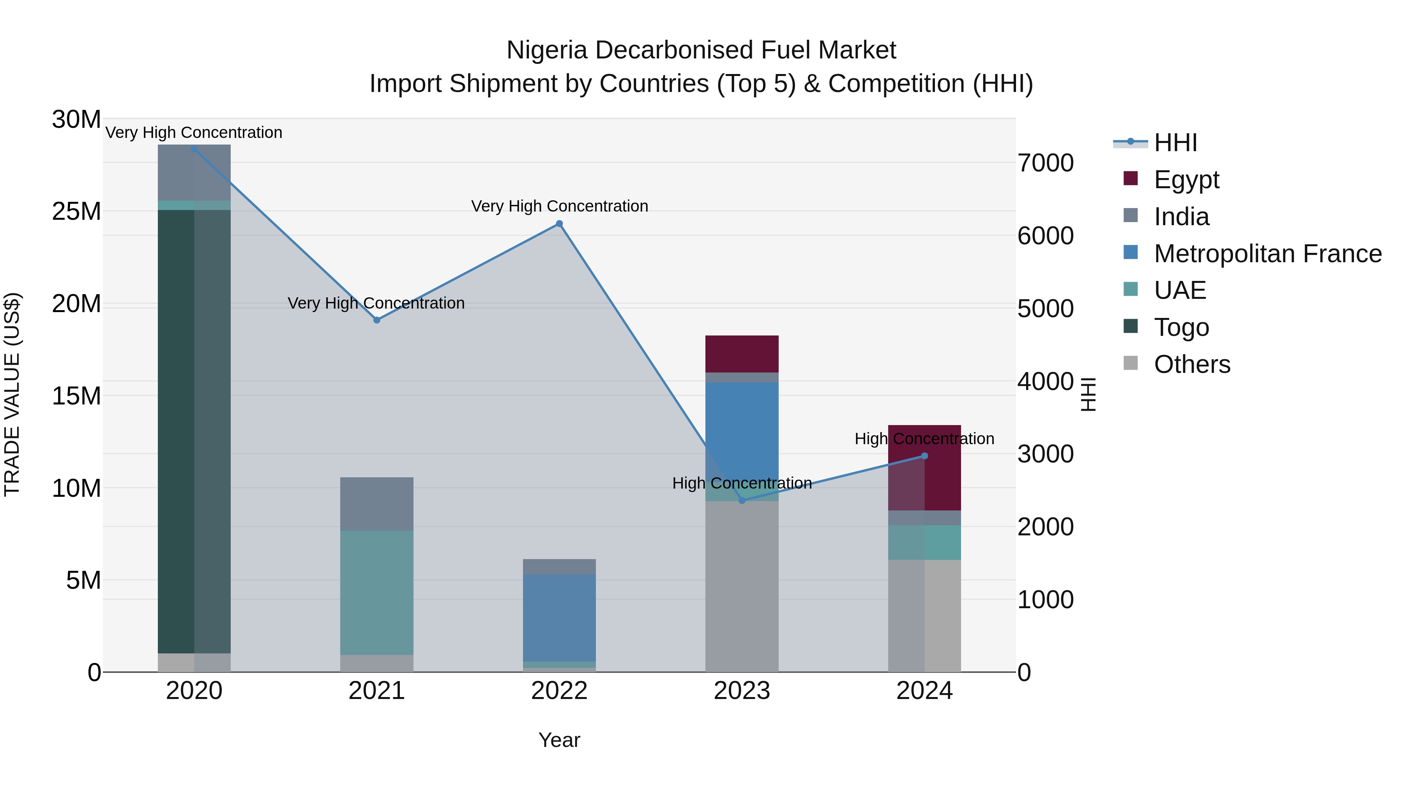The height and width of the screenshot is (789, 1403).
Task: Click the chart title 'Nigeria Decarbonised Fuel Market'
Action: 701,50
